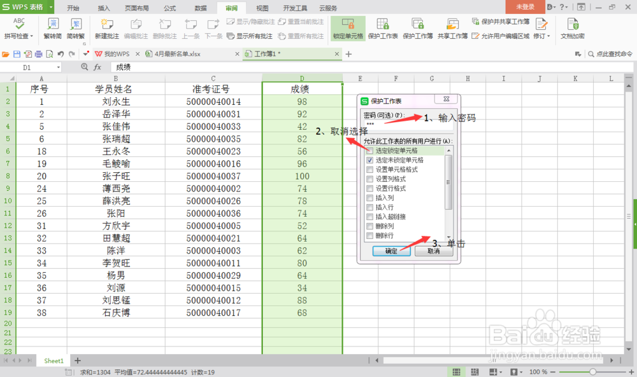This screenshot has height=377, width=637.
Task: Convert simplified to traditional Chinese (简转繁)
Action: pos(76,28)
